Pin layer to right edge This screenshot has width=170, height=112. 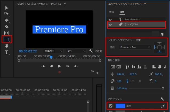point(164,47)
